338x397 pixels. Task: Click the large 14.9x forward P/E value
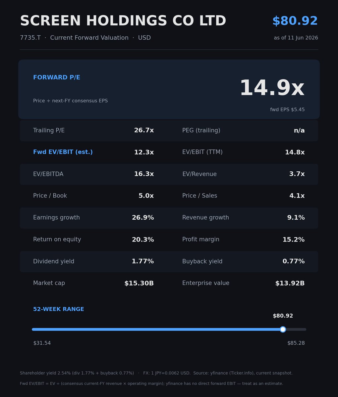click(272, 88)
